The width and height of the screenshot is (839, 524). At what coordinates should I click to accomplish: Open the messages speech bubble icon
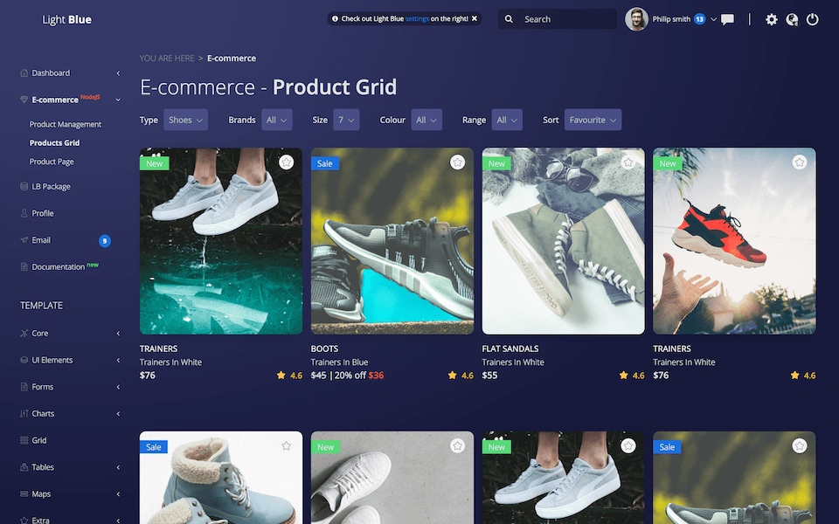[x=727, y=18]
